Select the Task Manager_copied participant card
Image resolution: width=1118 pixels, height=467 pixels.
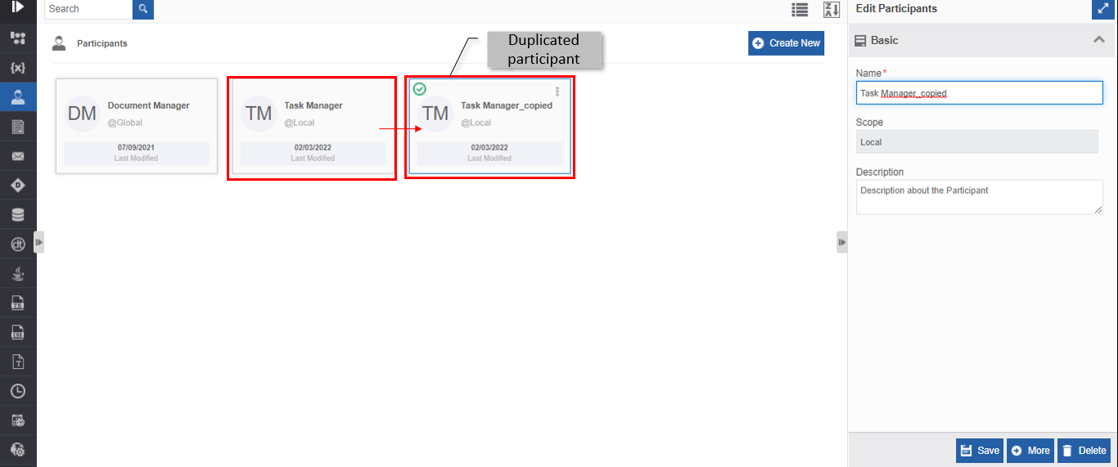[x=489, y=126]
